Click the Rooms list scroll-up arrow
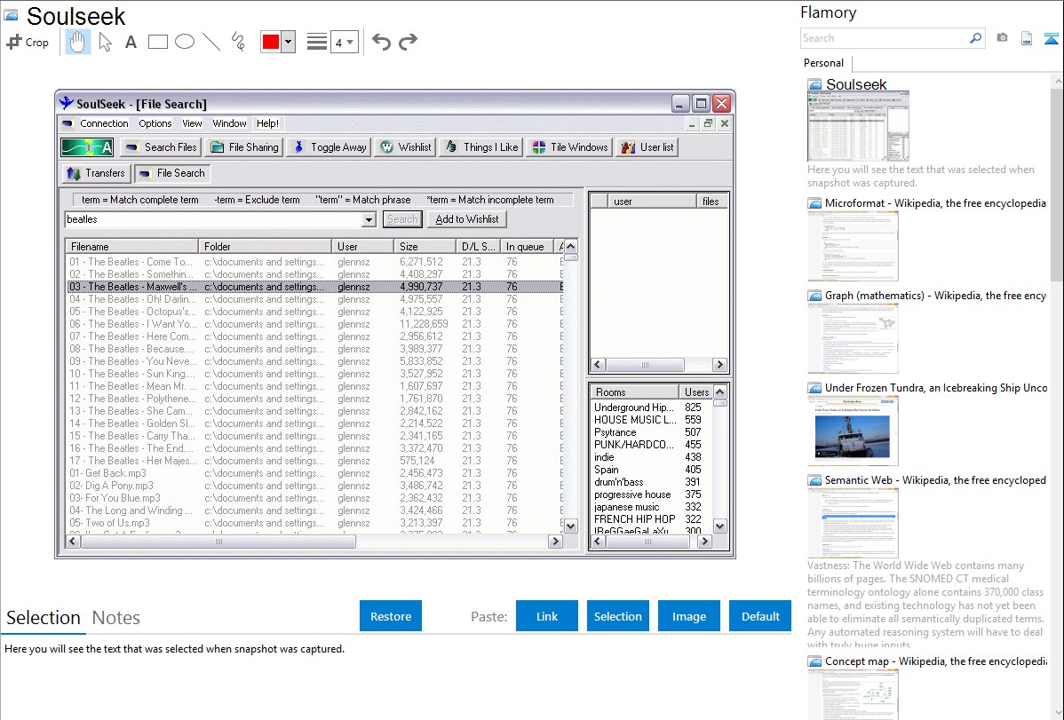Image resolution: width=1064 pixels, height=720 pixels. (720, 392)
